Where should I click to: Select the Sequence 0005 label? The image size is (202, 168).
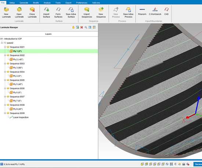(x=17, y=80)
